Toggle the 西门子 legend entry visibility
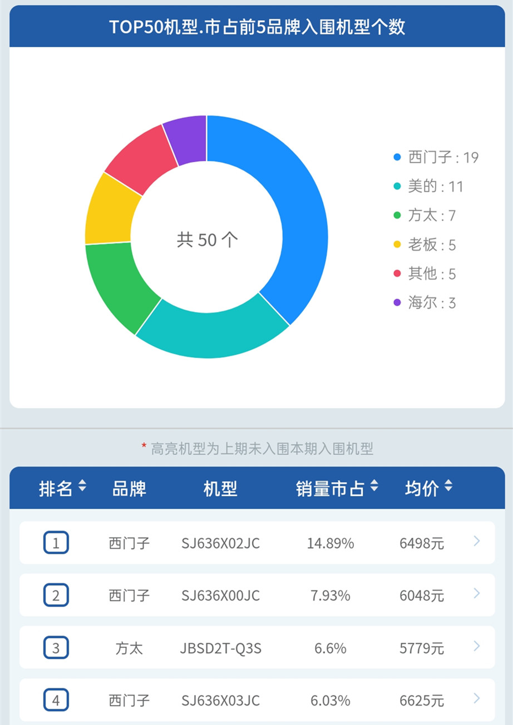This screenshot has width=513, height=725. [x=434, y=158]
